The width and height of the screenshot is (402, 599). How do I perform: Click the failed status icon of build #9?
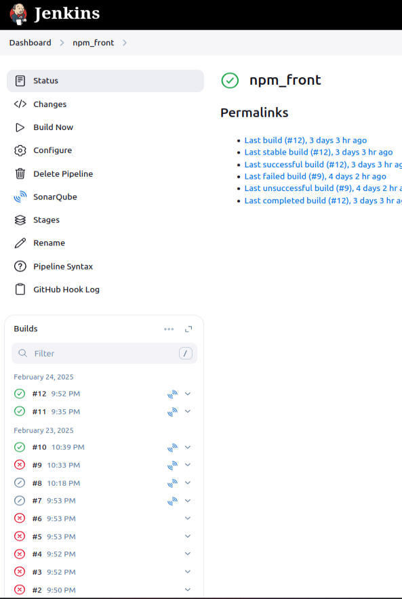[20, 465]
